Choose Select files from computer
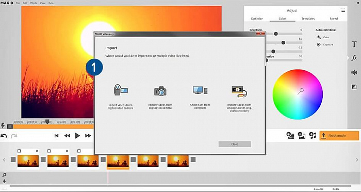 tap(200, 97)
